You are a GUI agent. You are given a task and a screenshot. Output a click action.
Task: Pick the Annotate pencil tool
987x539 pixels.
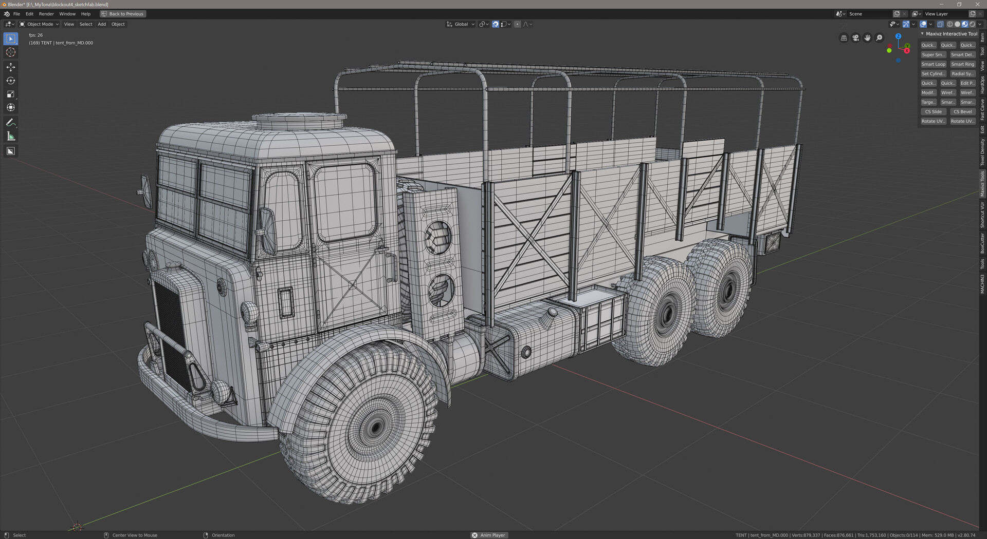tap(11, 123)
